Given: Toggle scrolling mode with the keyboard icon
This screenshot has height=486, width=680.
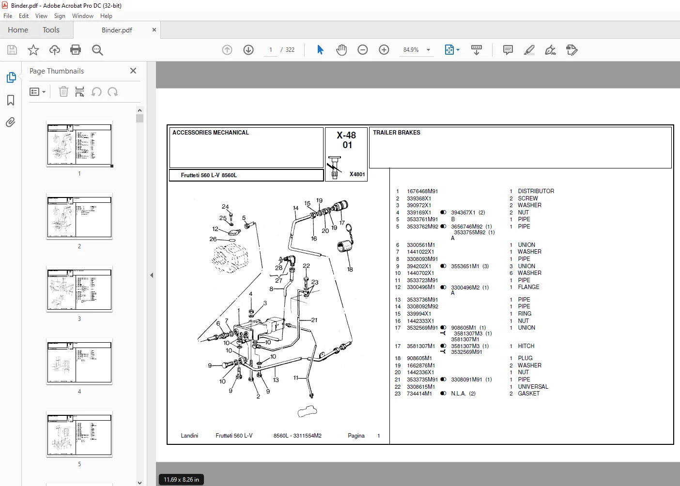Looking at the screenshot, I should tap(477, 50).
